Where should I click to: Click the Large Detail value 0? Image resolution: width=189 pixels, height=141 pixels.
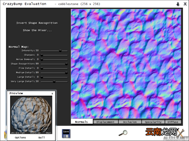coord(38,77)
